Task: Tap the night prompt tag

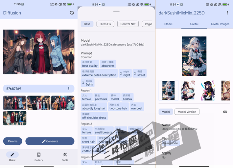Action: tap(125, 73)
